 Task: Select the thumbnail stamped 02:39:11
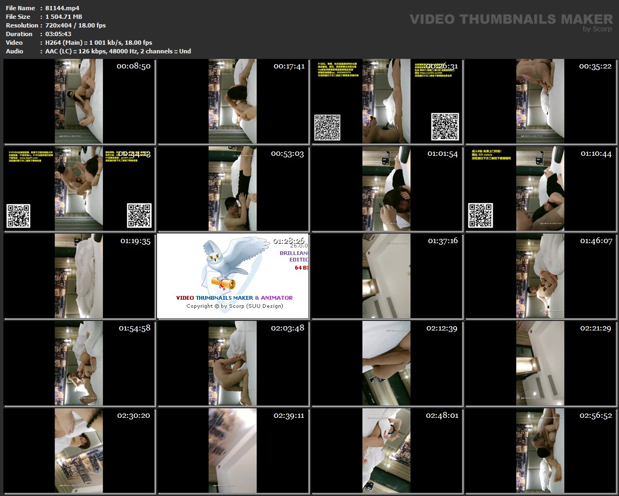pyautogui.click(x=233, y=451)
